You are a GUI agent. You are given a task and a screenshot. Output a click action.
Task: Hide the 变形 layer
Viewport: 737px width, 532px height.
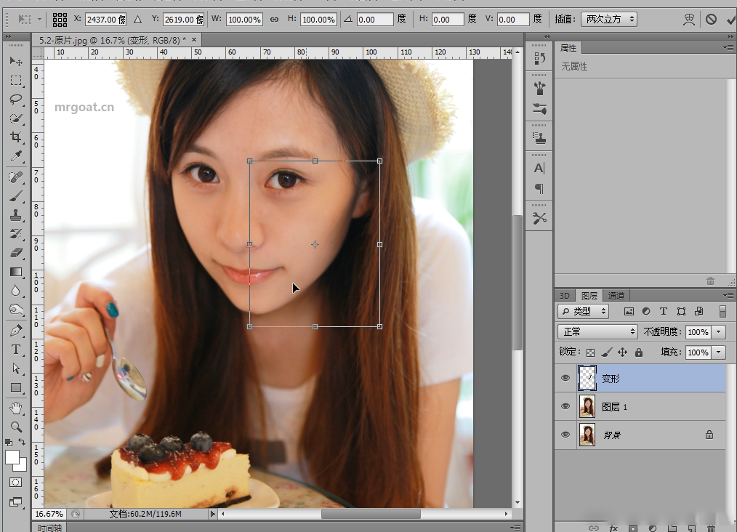point(565,378)
